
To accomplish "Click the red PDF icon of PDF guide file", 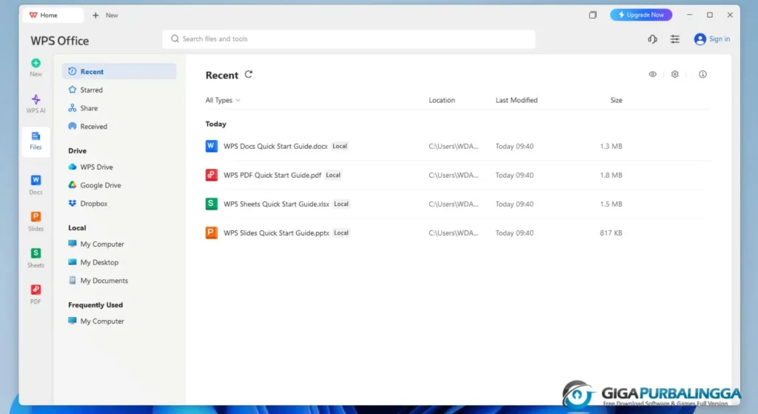I will [x=211, y=175].
